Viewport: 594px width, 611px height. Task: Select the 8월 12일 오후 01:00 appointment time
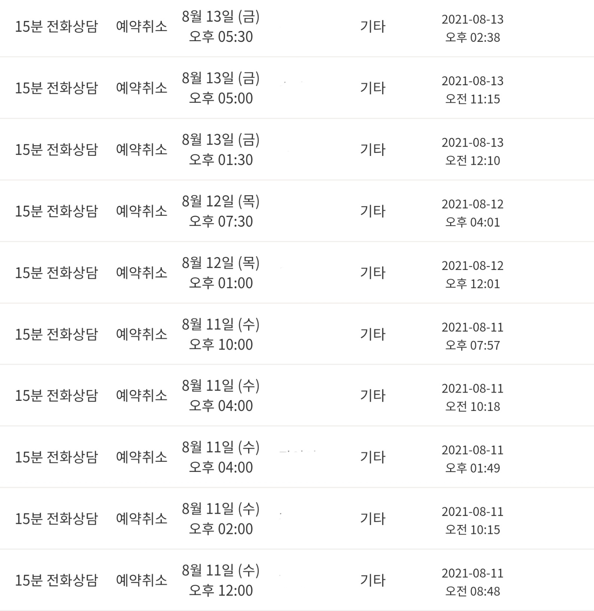[220, 273]
